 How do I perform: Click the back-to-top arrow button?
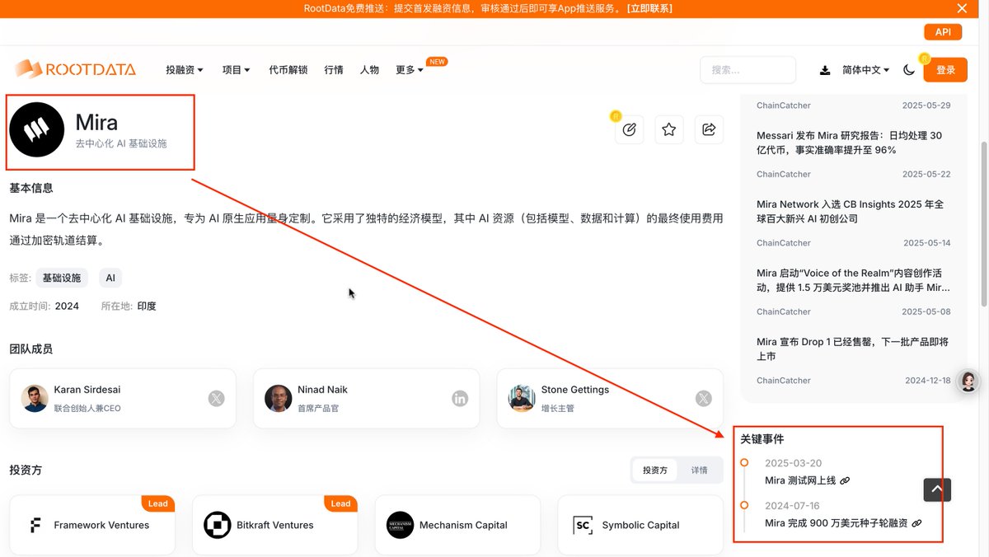click(937, 489)
